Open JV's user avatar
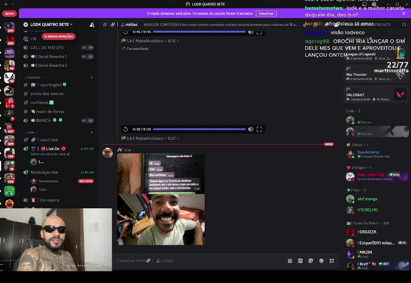411x283 pixels. (x=107, y=153)
